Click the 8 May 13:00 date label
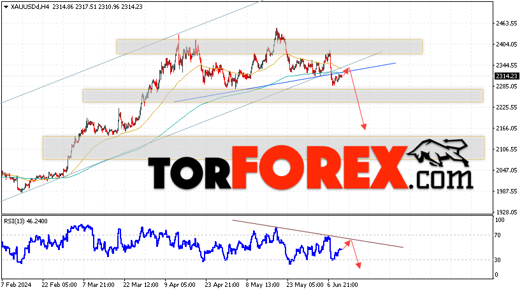 tap(263, 285)
